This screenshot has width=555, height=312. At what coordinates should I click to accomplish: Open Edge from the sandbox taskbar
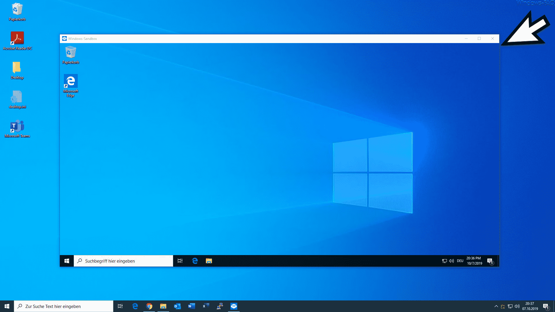click(195, 261)
